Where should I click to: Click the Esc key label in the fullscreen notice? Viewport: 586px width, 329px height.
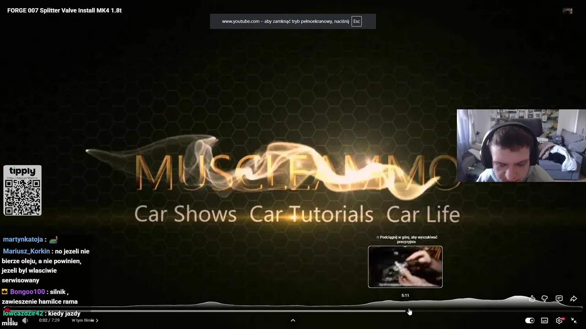coord(357,21)
